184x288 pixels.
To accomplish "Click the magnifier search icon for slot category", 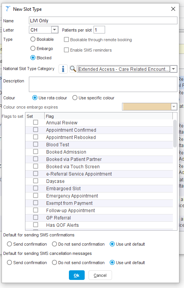I will pyautogui.click(x=73, y=69).
